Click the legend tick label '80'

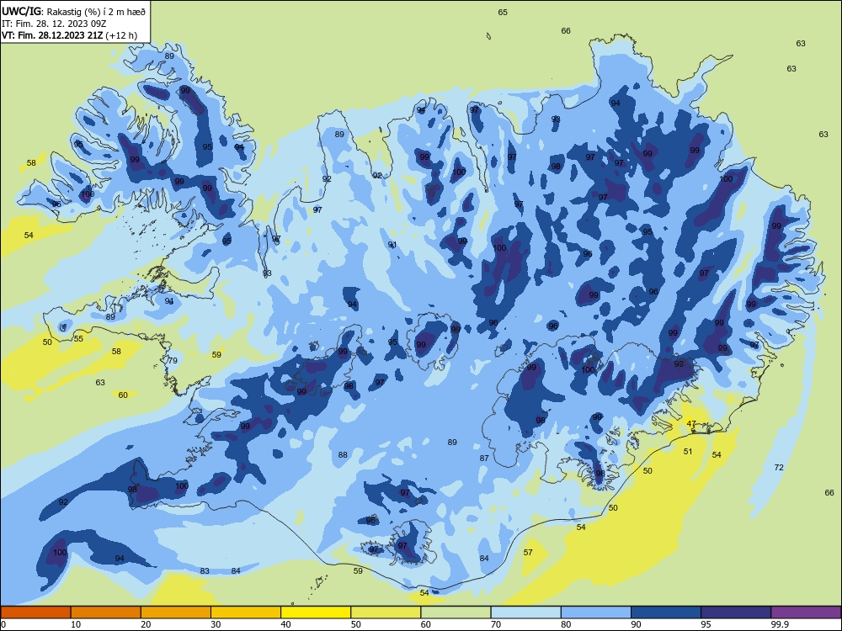point(566,624)
